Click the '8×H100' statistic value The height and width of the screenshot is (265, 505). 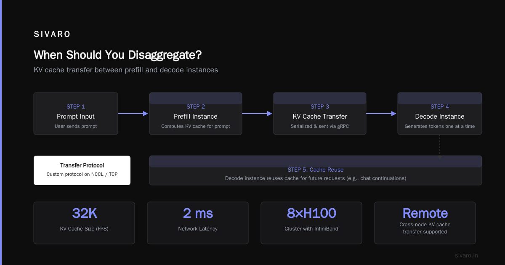(311, 213)
